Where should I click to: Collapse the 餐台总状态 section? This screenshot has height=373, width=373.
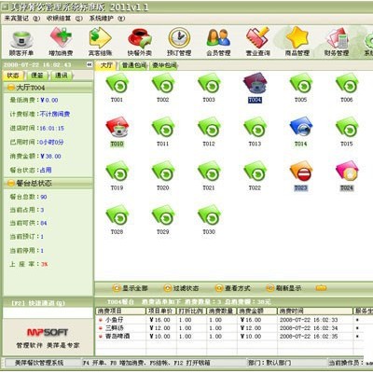tap(11, 184)
